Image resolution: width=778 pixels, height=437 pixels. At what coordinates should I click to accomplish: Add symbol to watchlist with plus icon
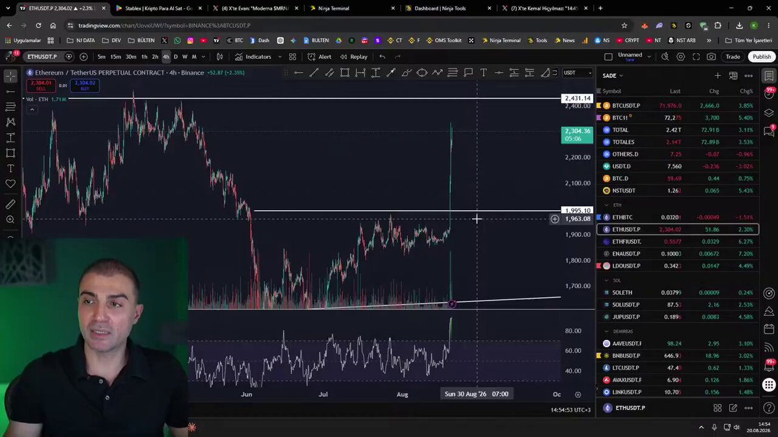click(718, 76)
